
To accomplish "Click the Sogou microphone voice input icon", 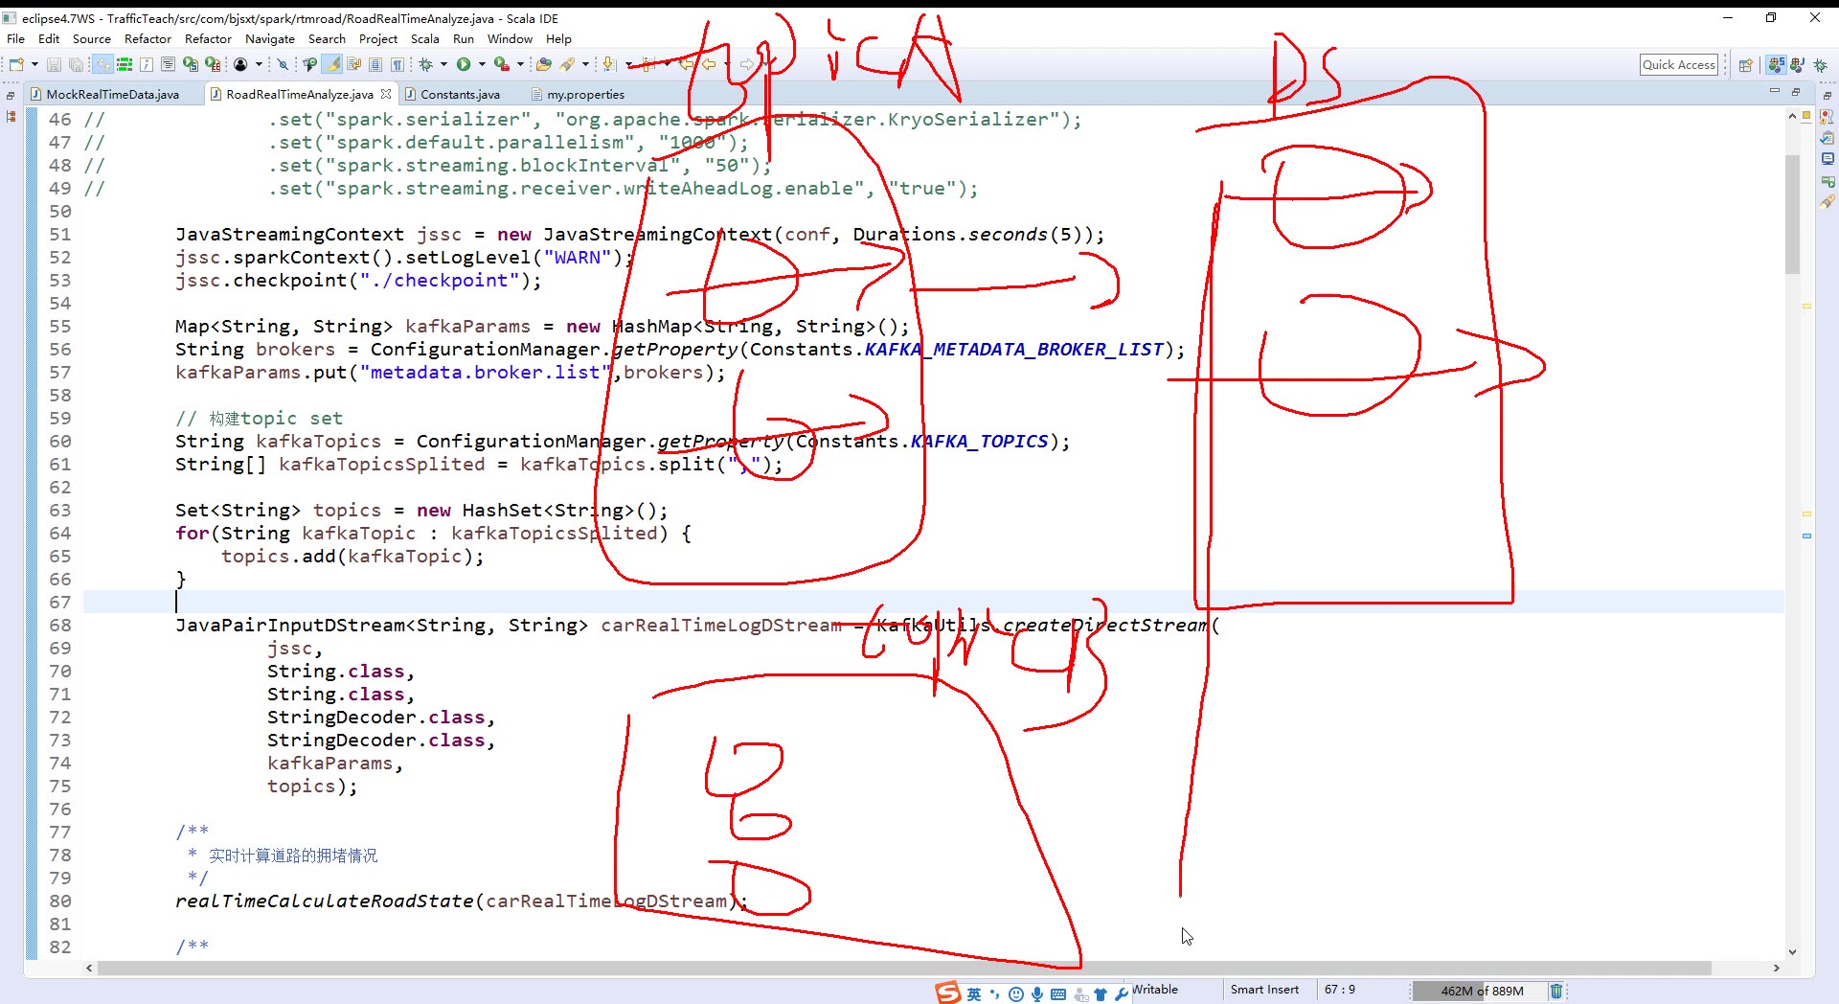I will [1037, 994].
